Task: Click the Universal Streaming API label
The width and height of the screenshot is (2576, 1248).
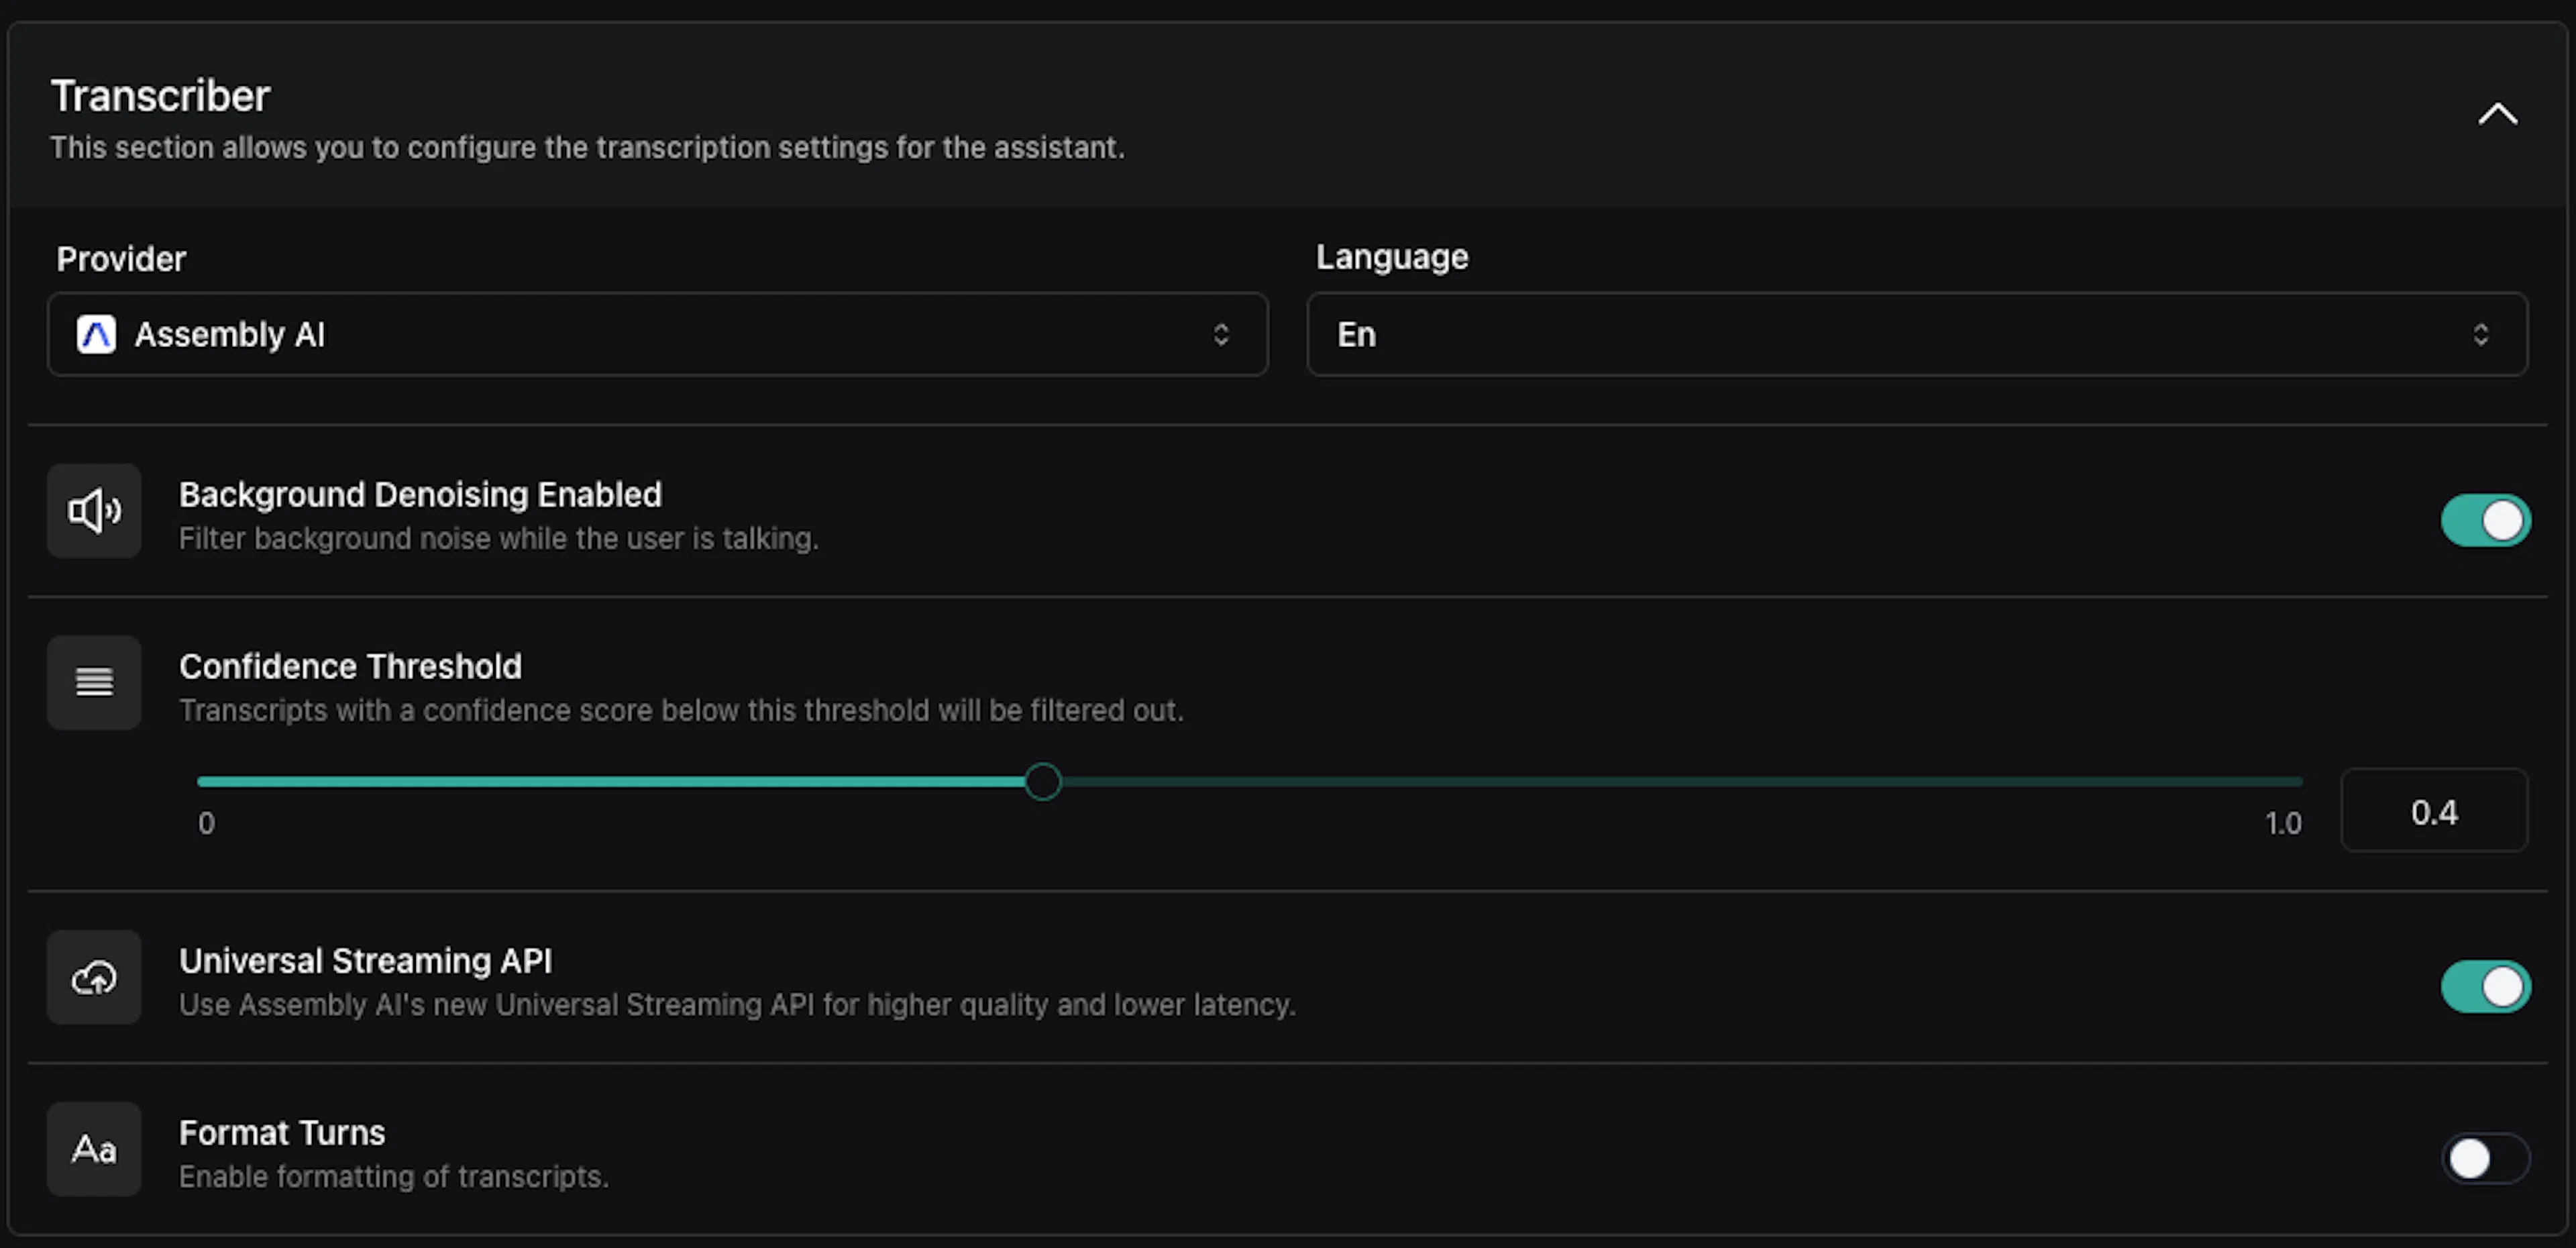Action: pos(365,961)
